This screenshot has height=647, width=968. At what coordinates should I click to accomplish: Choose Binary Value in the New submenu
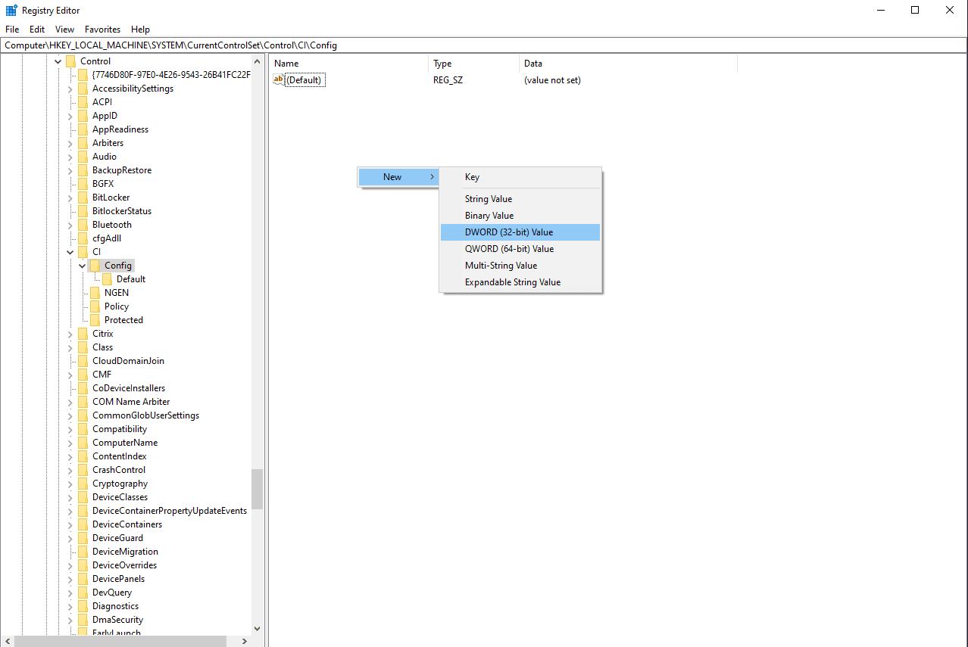tap(520, 216)
